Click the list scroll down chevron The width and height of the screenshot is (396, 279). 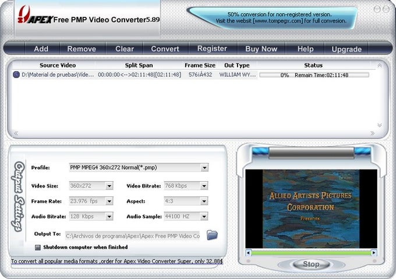click(379, 125)
